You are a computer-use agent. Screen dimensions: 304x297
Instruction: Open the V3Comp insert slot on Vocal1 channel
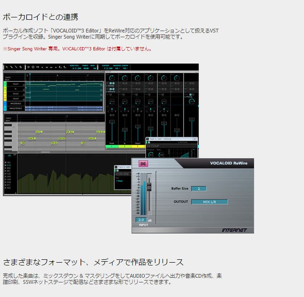pyautogui.click(x=110, y=86)
